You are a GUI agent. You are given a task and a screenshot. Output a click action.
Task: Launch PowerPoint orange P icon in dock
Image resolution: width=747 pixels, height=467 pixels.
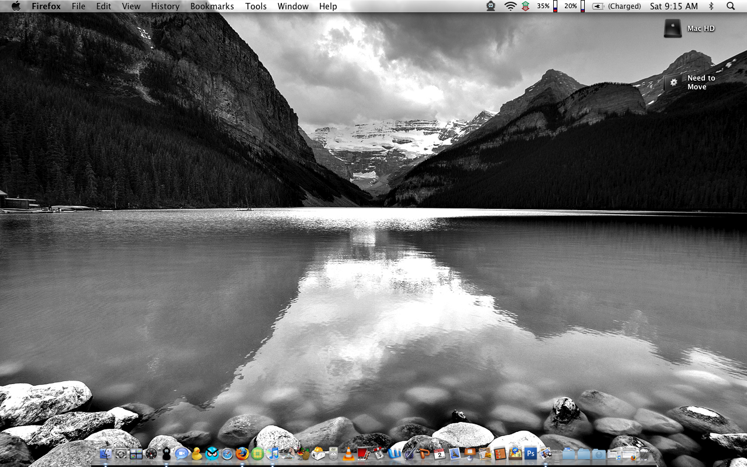tap(424, 454)
